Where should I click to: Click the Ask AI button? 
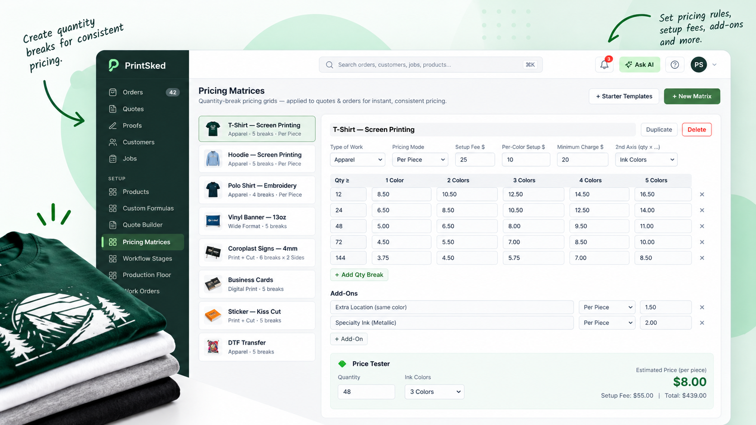pos(639,65)
